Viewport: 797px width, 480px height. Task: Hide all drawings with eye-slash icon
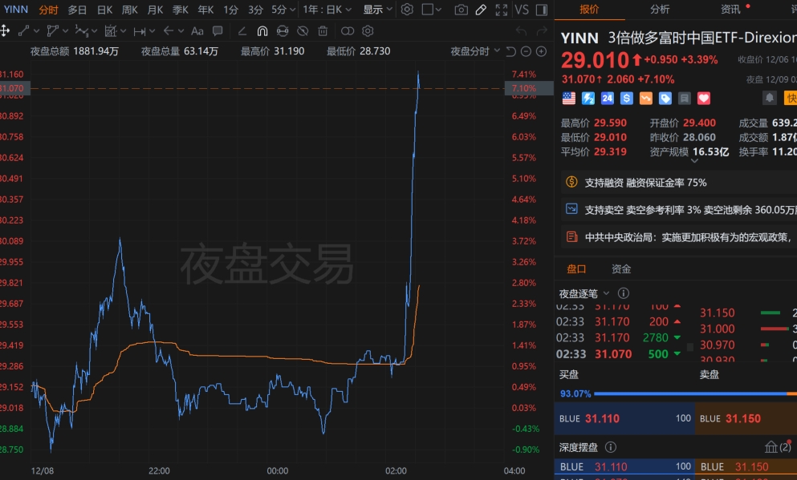(x=303, y=31)
